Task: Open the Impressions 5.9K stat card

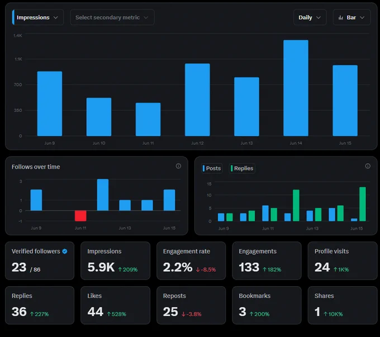Action: [115, 260]
